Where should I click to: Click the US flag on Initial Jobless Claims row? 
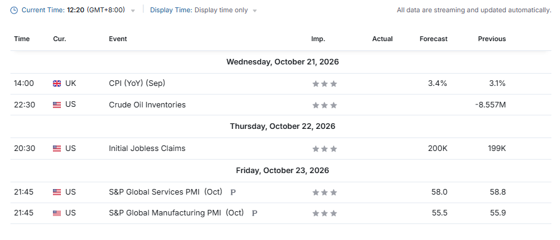57,149
